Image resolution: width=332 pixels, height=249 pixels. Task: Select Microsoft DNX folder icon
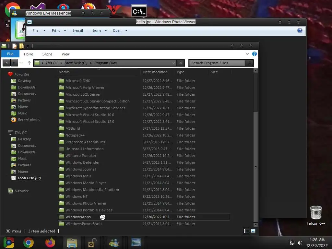[61, 81]
